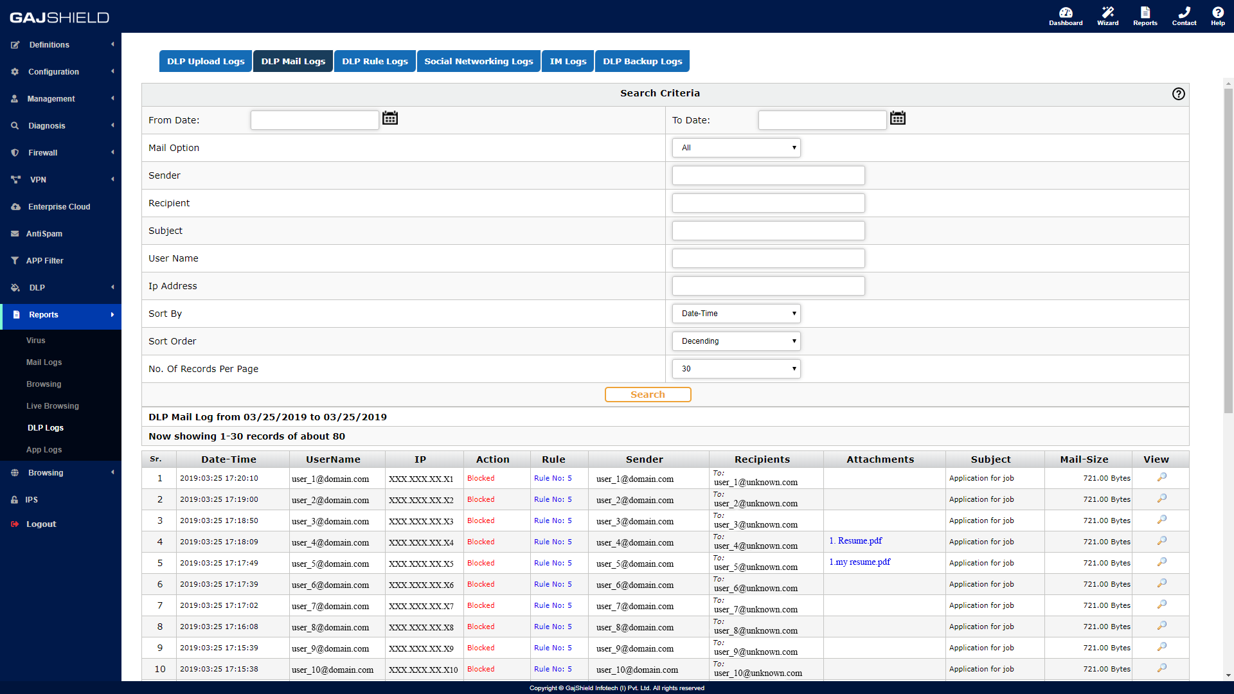Open AntiSpam in the sidebar
The width and height of the screenshot is (1234, 694).
60,234
